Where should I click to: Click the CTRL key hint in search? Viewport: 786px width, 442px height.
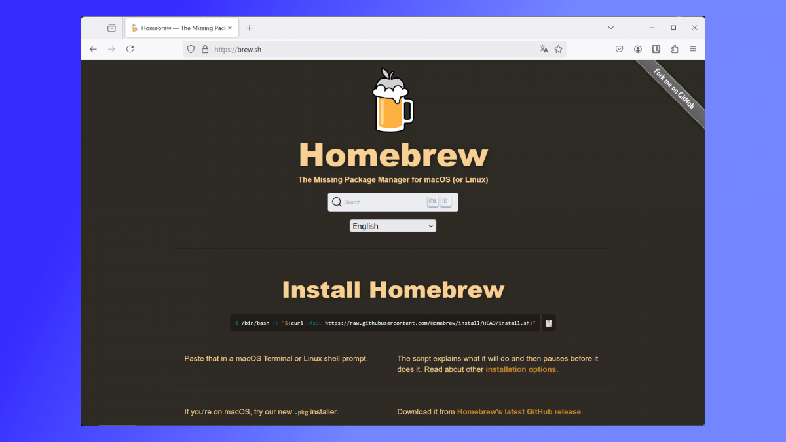coord(432,202)
